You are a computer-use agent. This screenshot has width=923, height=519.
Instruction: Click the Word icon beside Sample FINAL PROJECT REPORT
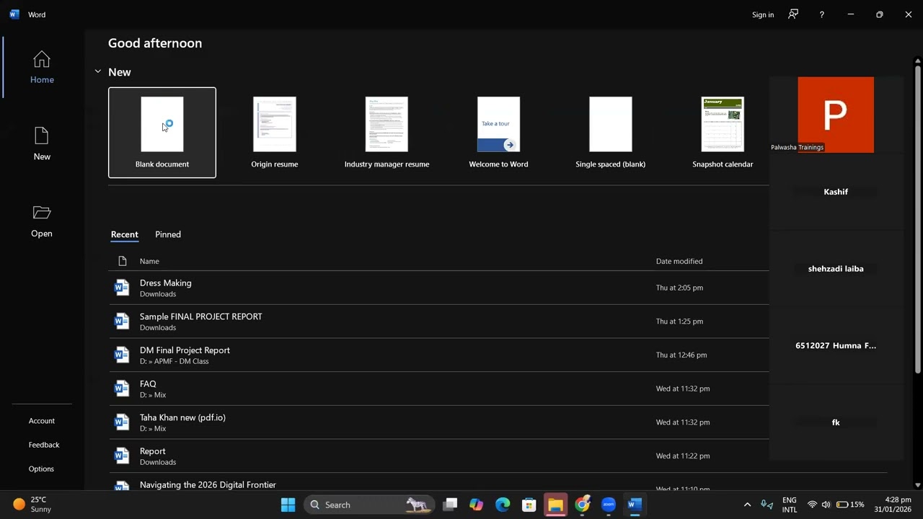click(122, 321)
